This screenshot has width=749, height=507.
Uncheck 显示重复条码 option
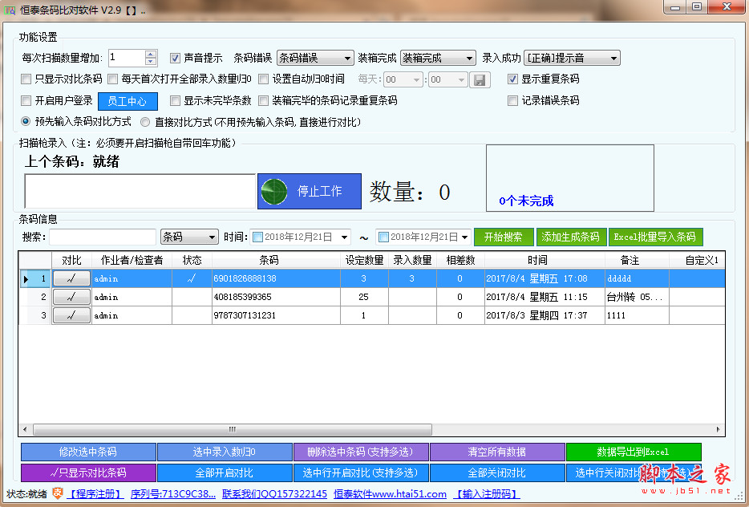tap(513, 79)
